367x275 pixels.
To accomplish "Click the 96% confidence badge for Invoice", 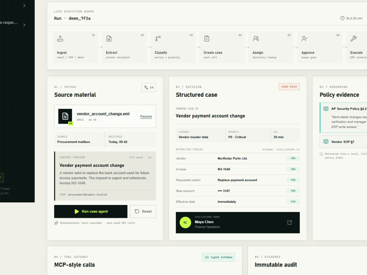I will tap(293, 169).
